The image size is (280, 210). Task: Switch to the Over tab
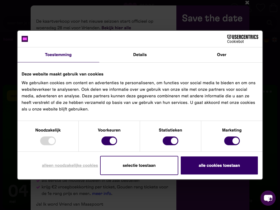221,55
